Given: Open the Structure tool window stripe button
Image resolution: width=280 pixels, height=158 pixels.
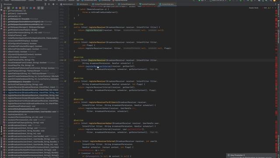Looking at the screenshot, I should [x=1, y=131].
